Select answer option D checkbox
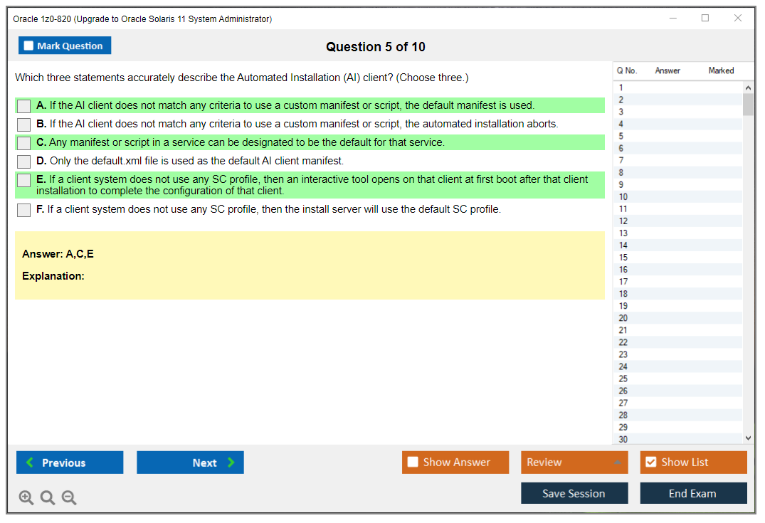Screen dimensions: 765x523 click(x=24, y=162)
